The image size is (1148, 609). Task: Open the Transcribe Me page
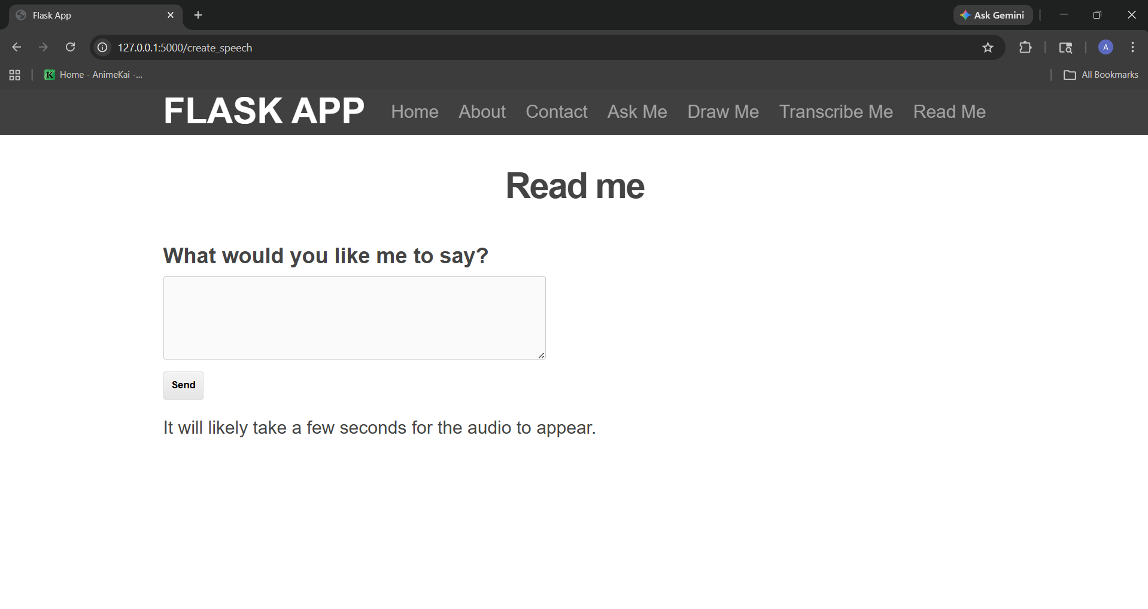point(836,112)
